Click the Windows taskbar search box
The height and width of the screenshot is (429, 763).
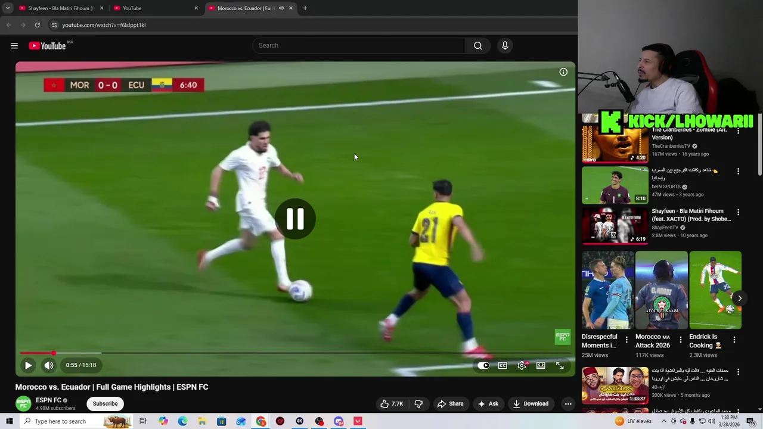(76, 421)
